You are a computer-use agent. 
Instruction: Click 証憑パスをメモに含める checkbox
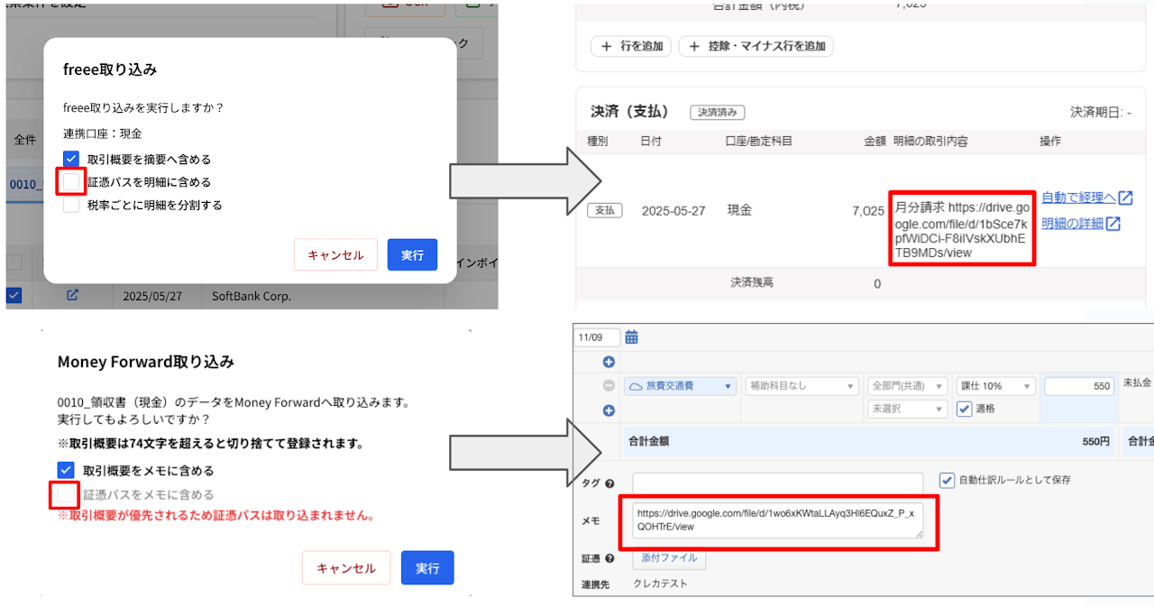[x=65, y=494]
